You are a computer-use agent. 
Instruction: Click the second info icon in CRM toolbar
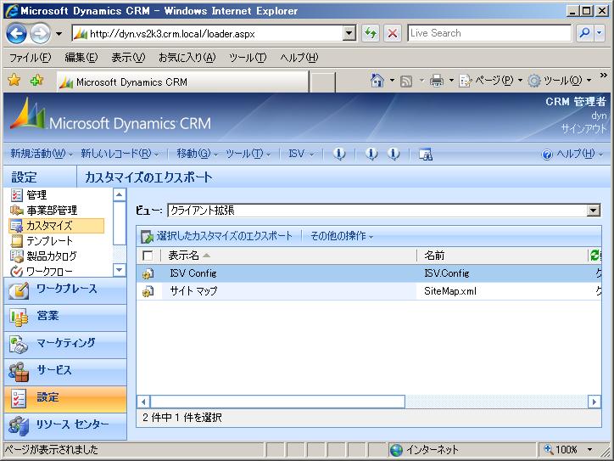(371, 154)
